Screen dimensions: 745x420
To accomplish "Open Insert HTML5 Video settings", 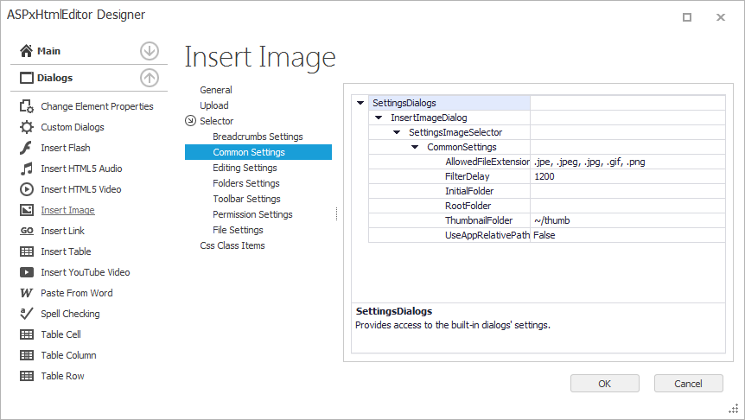I will (80, 189).
